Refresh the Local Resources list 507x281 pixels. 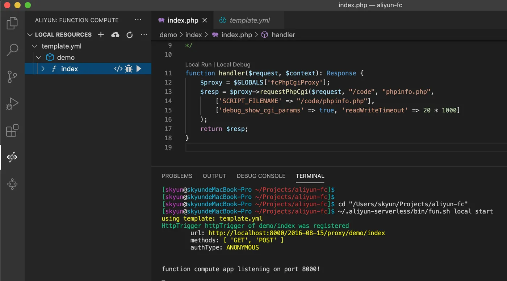click(x=130, y=35)
